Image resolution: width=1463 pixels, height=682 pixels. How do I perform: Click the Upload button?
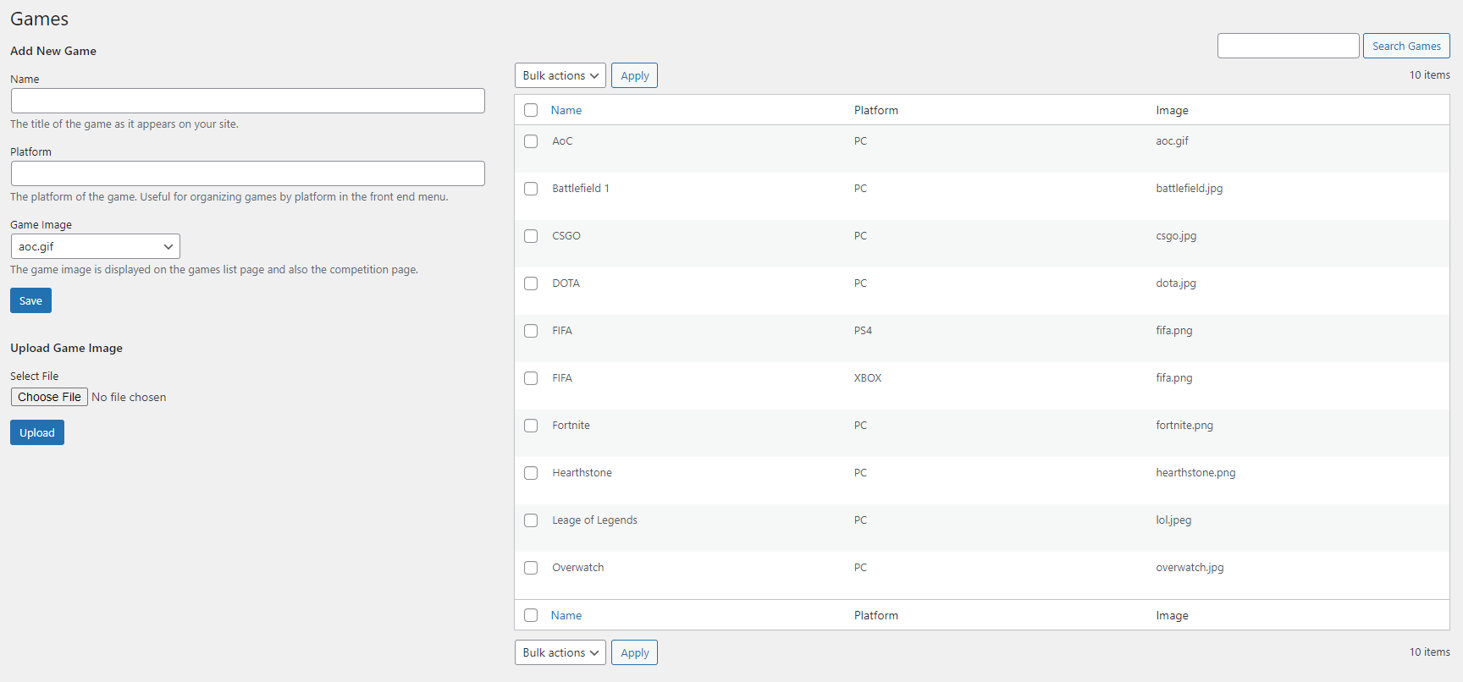click(x=37, y=432)
